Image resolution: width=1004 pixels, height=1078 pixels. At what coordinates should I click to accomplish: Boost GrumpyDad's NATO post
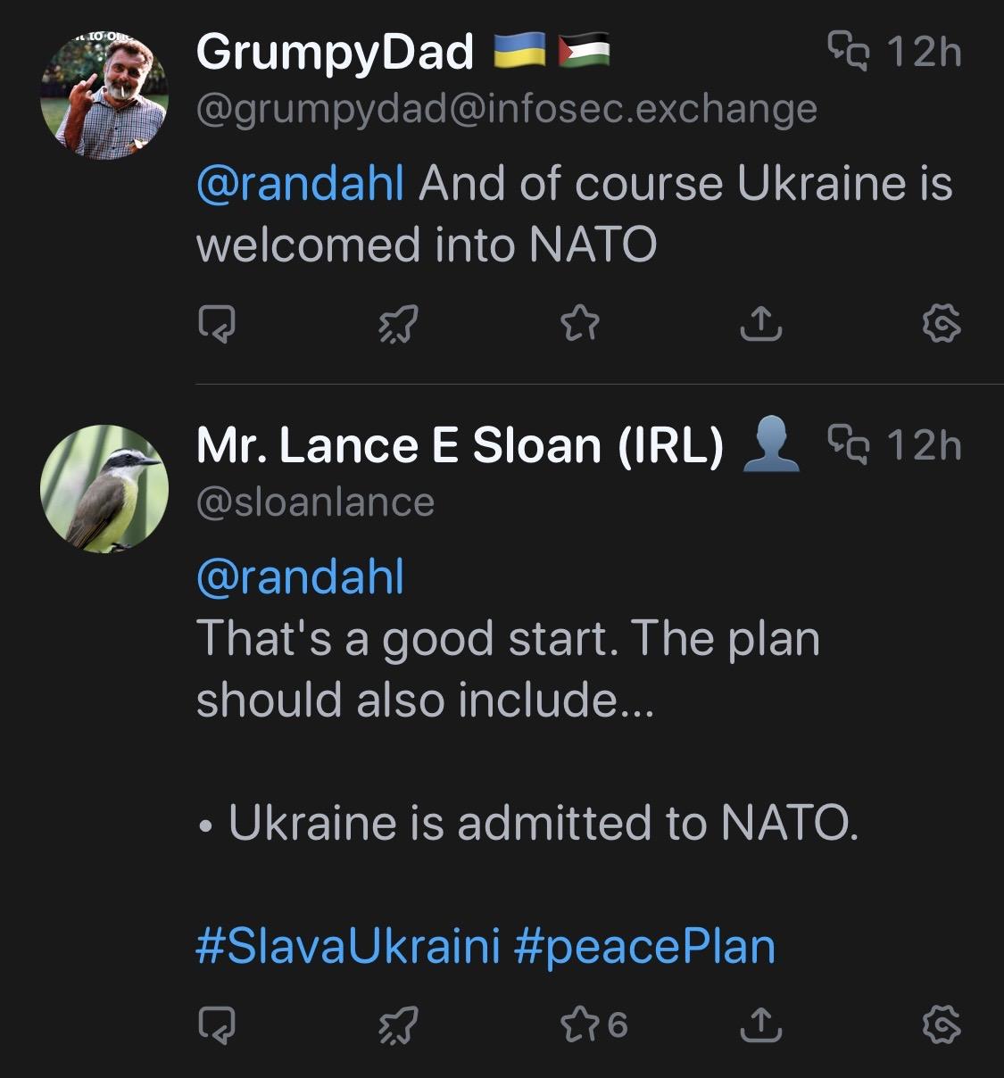(x=398, y=325)
